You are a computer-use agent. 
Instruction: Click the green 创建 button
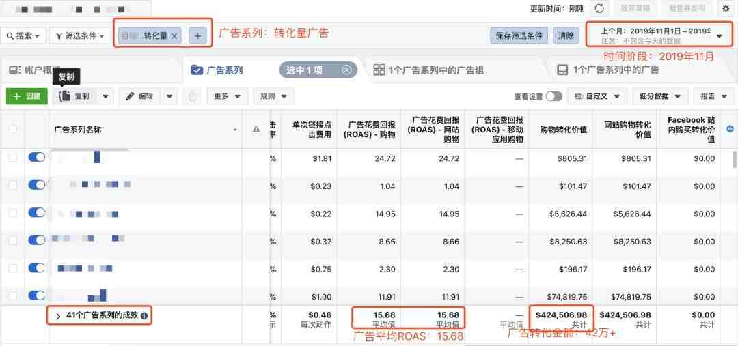point(27,96)
